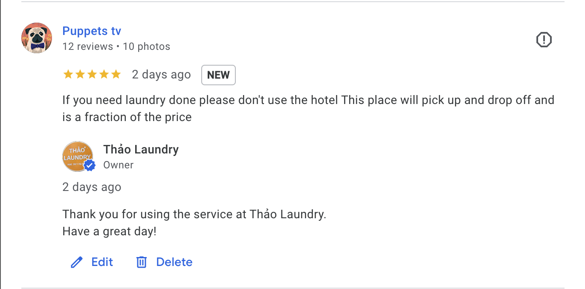
Task: Click the Edit reply option
Action: point(102,262)
